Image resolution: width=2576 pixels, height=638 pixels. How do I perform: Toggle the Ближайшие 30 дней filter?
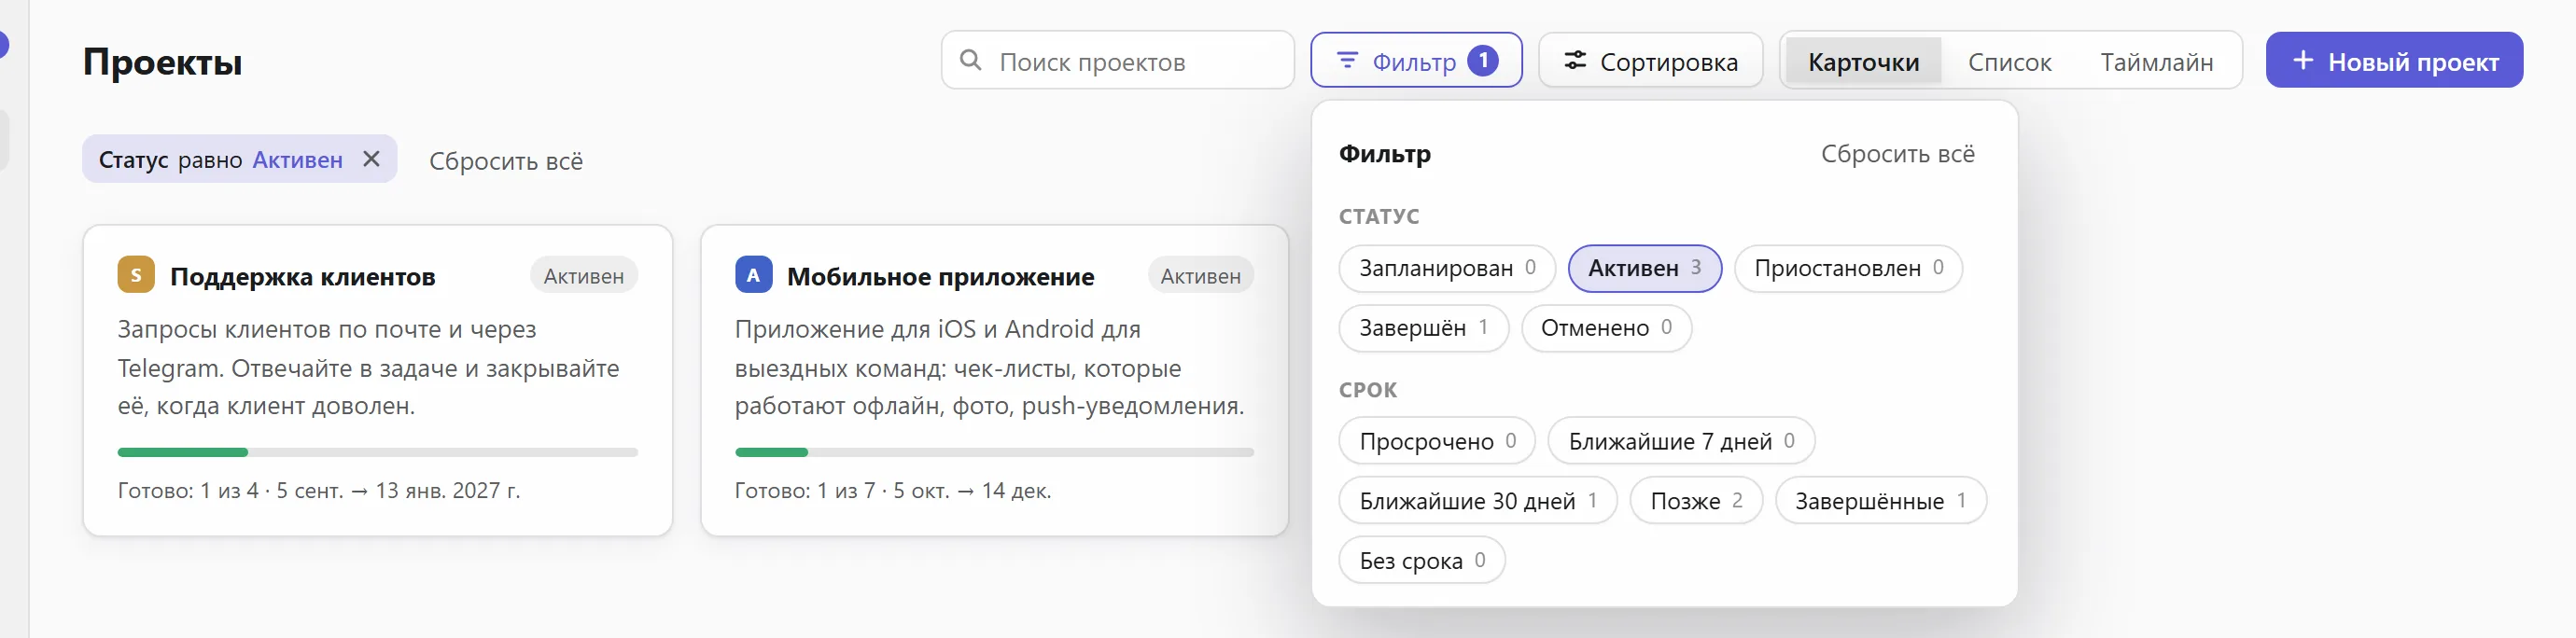[1478, 501]
